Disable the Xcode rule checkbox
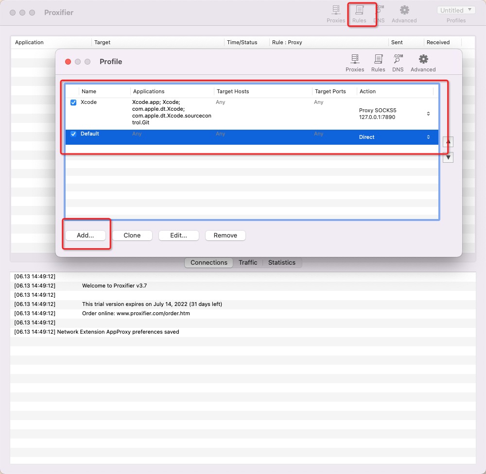The image size is (486, 474). [x=73, y=102]
